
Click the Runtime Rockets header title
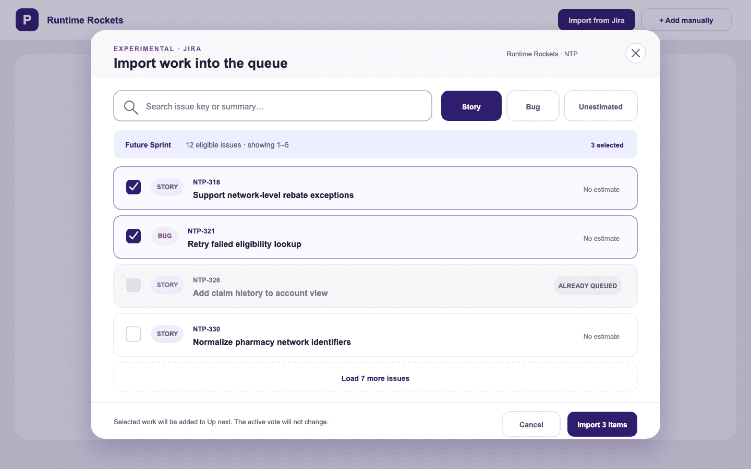click(85, 20)
